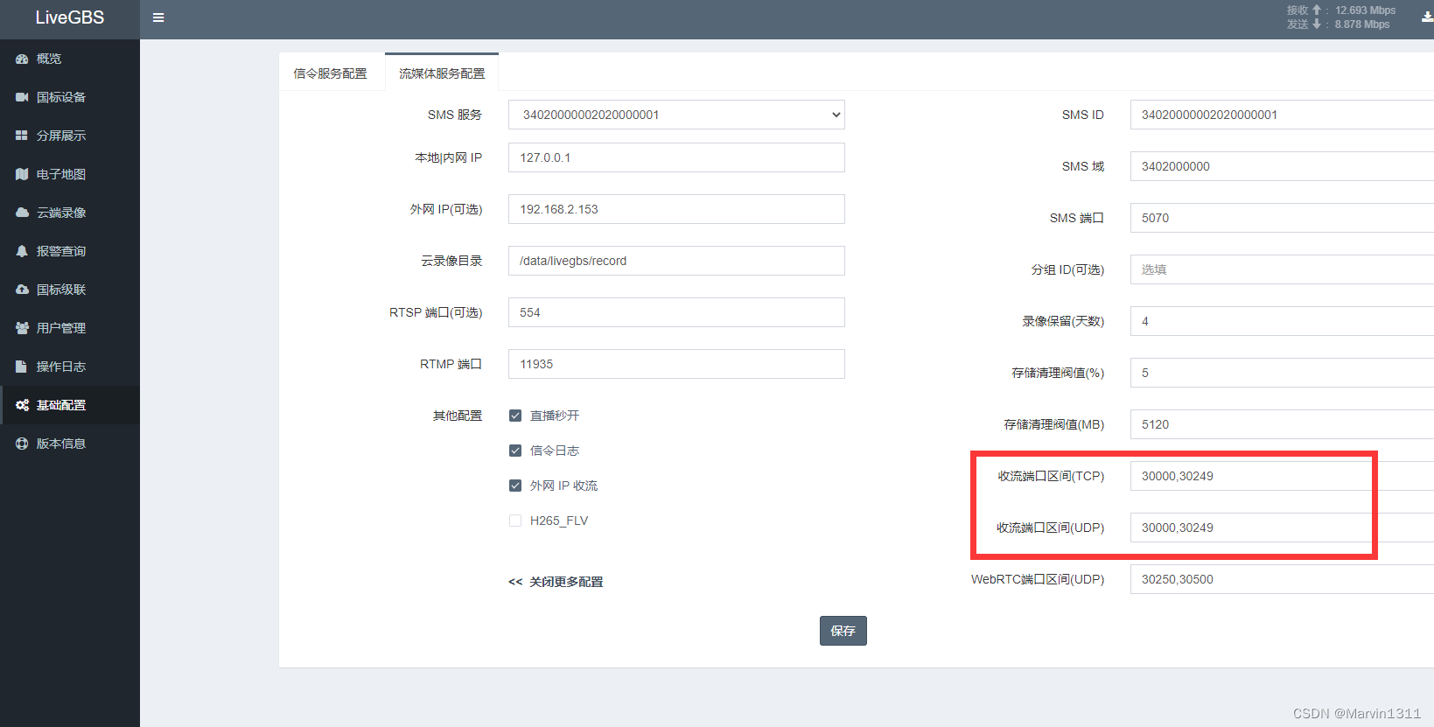Click the 国标设备 camera icon
The height and width of the screenshot is (727, 1434).
tap(22, 97)
